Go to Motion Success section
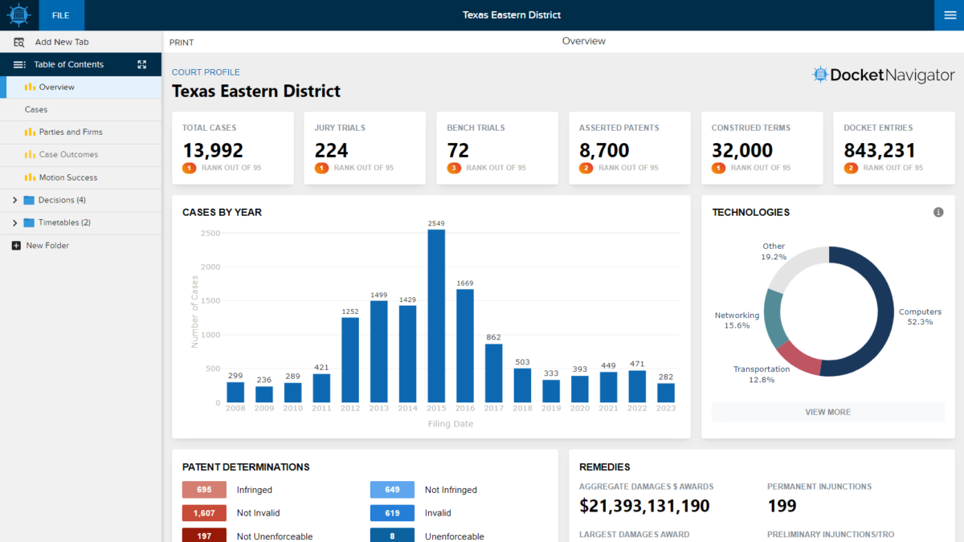Viewport: 964px width, 542px height. [67, 177]
